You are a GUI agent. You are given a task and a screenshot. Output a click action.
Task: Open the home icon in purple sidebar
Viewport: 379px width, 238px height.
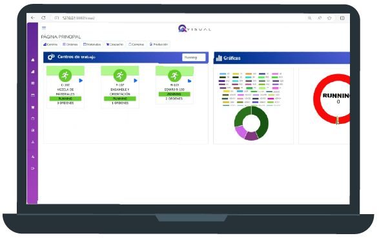tap(33, 60)
